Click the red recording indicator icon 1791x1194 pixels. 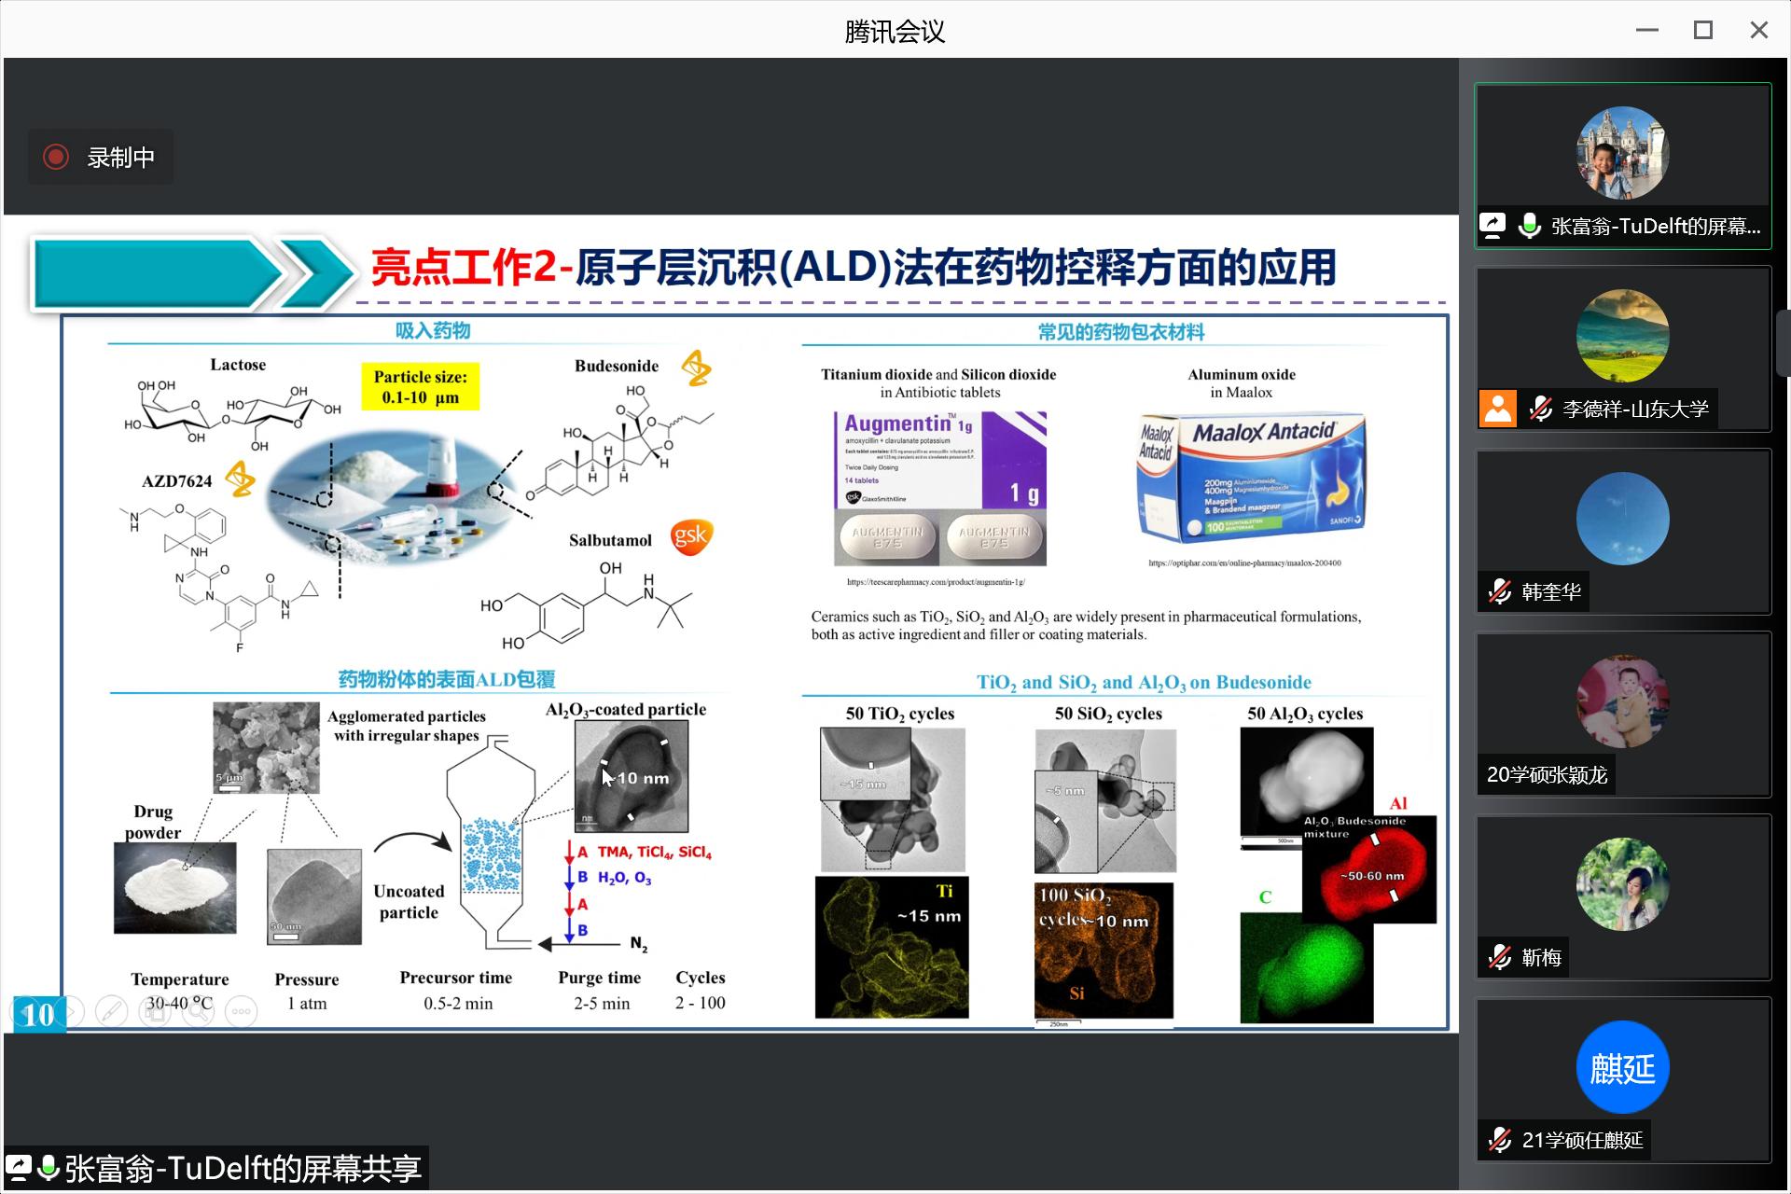coord(56,157)
